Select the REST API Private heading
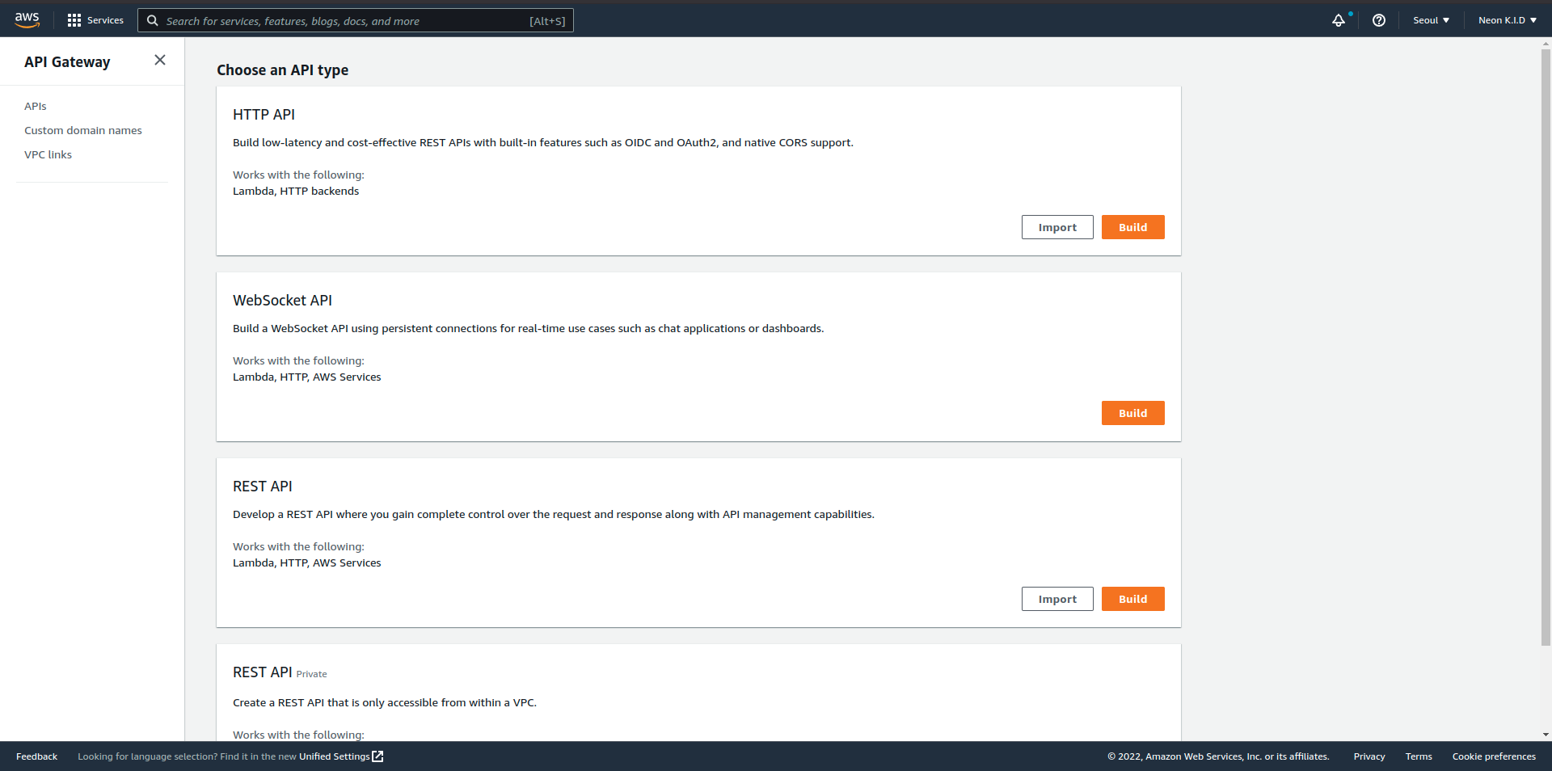 click(x=280, y=672)
